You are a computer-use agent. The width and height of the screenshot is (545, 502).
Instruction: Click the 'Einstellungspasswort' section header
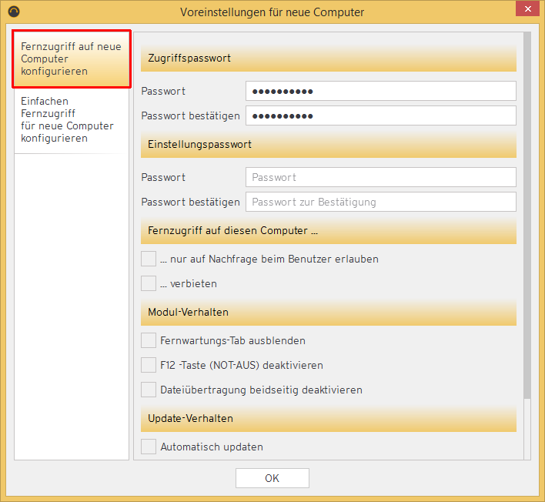[328, 145]
